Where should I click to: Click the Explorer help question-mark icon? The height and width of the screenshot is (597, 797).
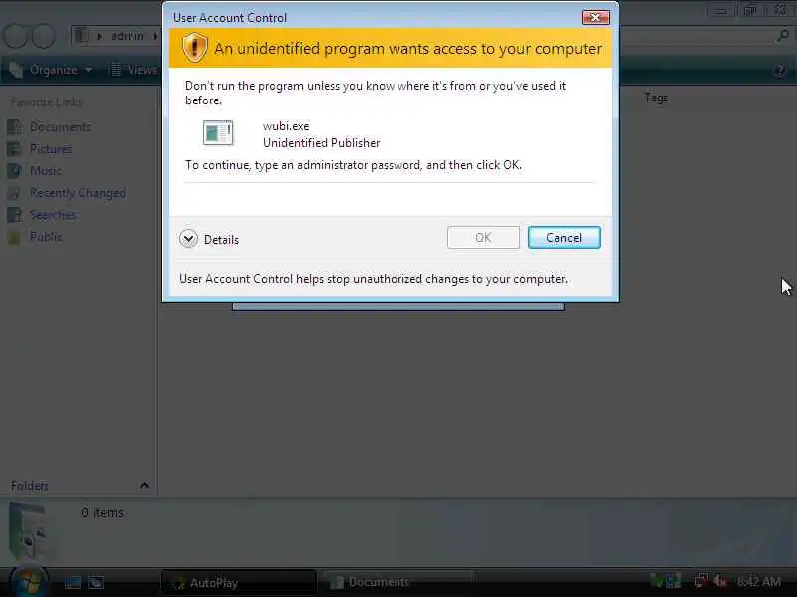779,70
